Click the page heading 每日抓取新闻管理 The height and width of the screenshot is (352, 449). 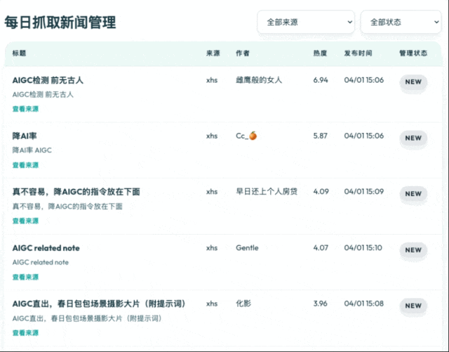60,22
